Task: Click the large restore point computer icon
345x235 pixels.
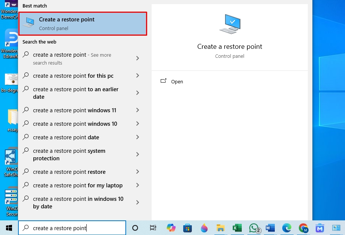Action: click(230, 24)
